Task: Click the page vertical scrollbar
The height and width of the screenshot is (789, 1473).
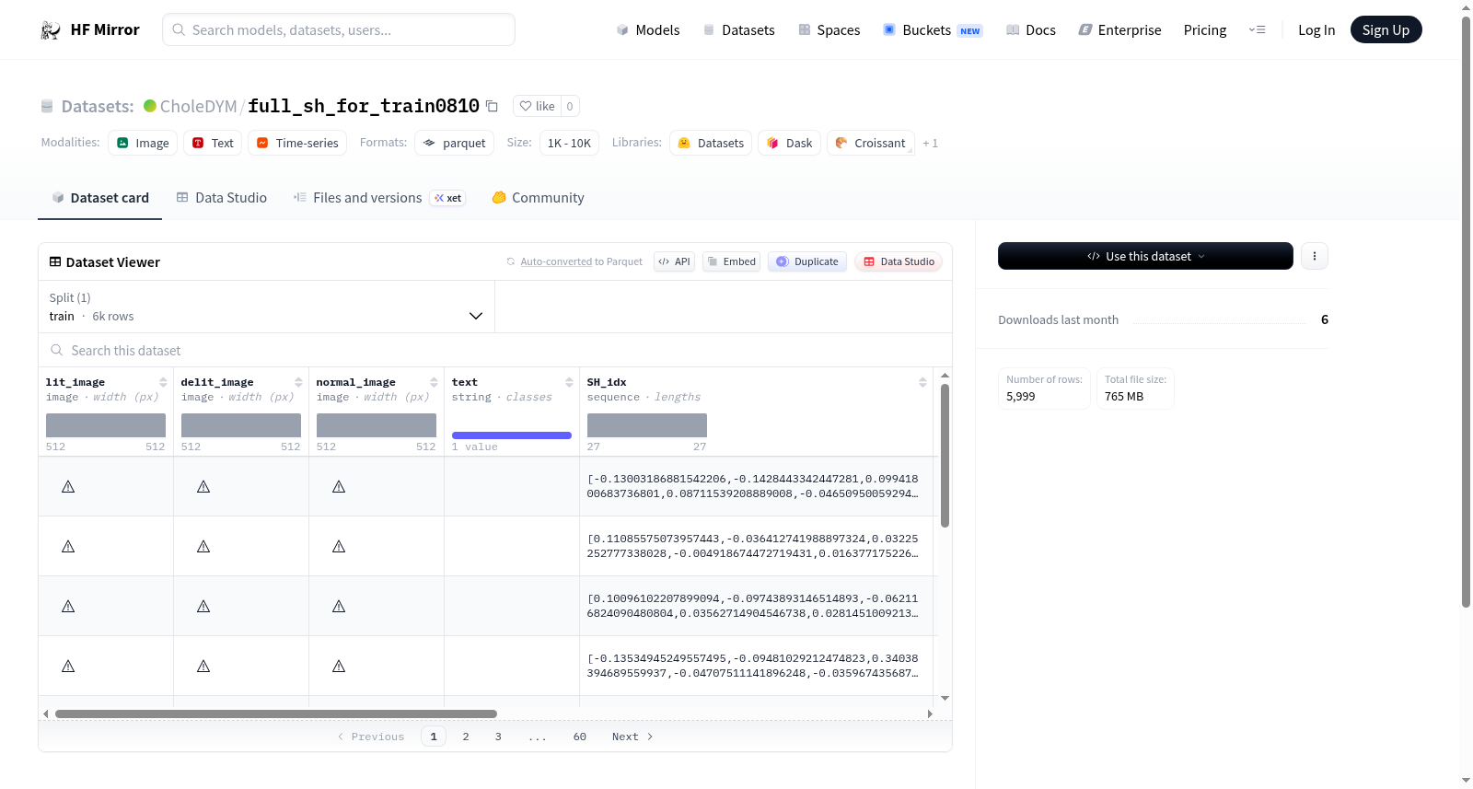Action: click(1466, 313)
